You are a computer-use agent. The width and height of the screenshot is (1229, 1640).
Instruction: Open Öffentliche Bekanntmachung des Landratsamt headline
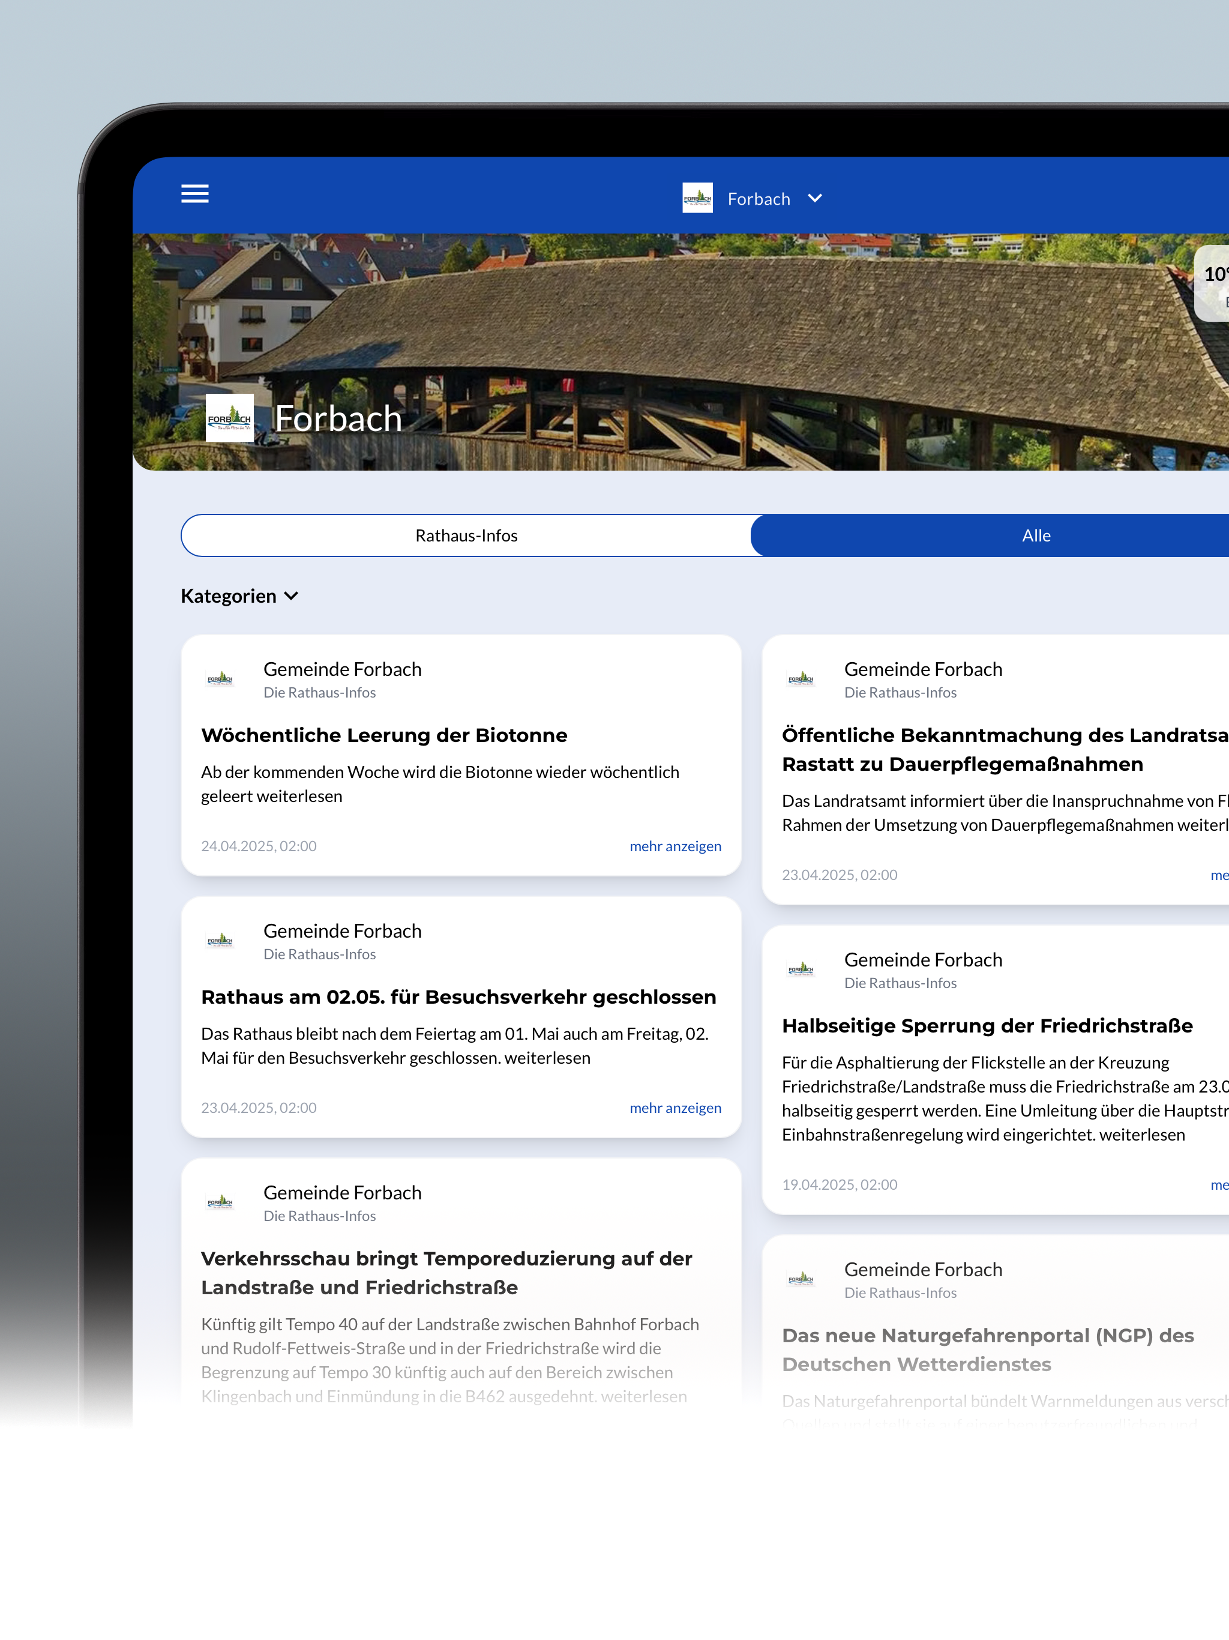click(x=1005, y=750)
